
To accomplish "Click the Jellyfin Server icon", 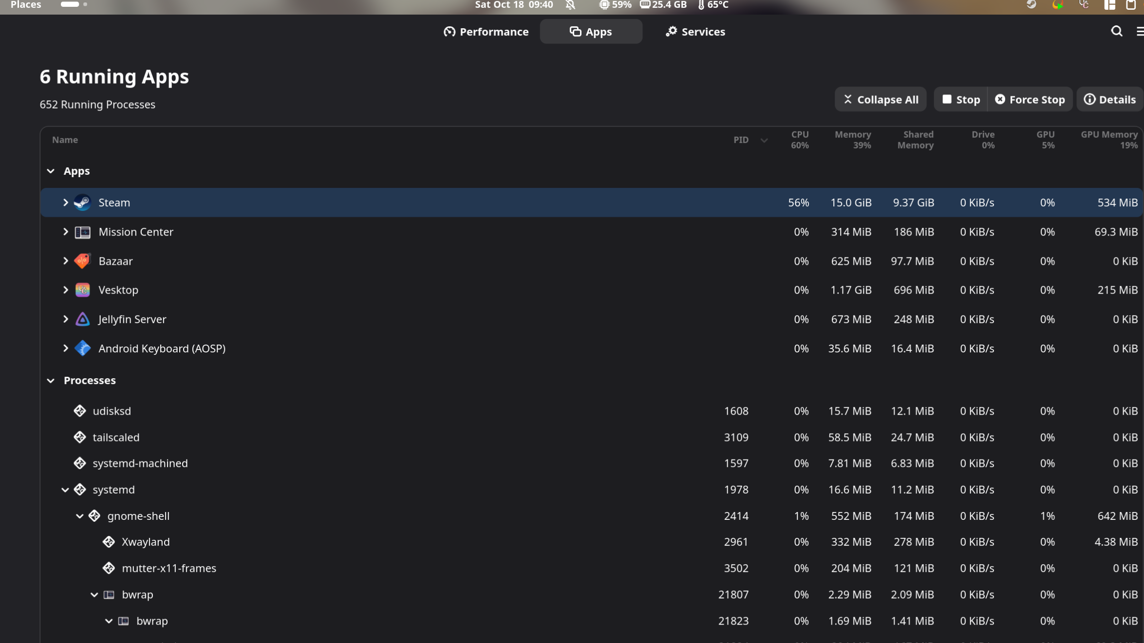I will [82, 319].
